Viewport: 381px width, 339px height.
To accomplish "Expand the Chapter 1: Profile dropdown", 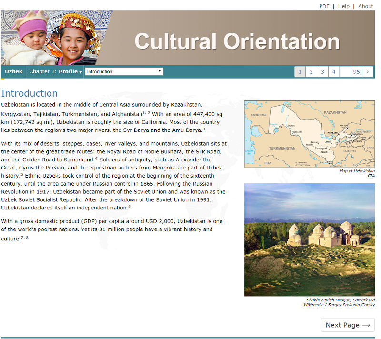I will (55, 72).
